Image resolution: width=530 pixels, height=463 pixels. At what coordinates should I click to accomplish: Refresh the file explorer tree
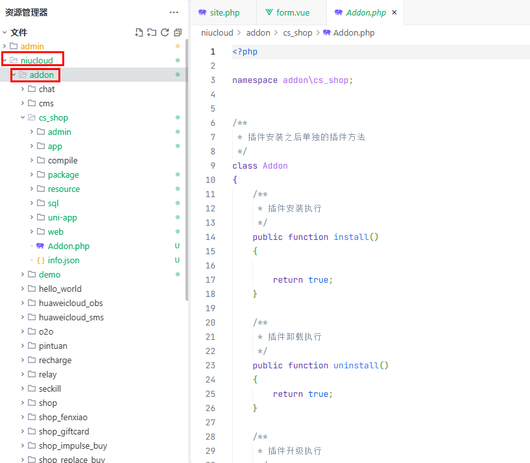(165, 32)
